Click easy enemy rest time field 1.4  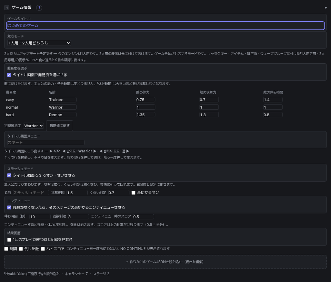pos(273,100)
